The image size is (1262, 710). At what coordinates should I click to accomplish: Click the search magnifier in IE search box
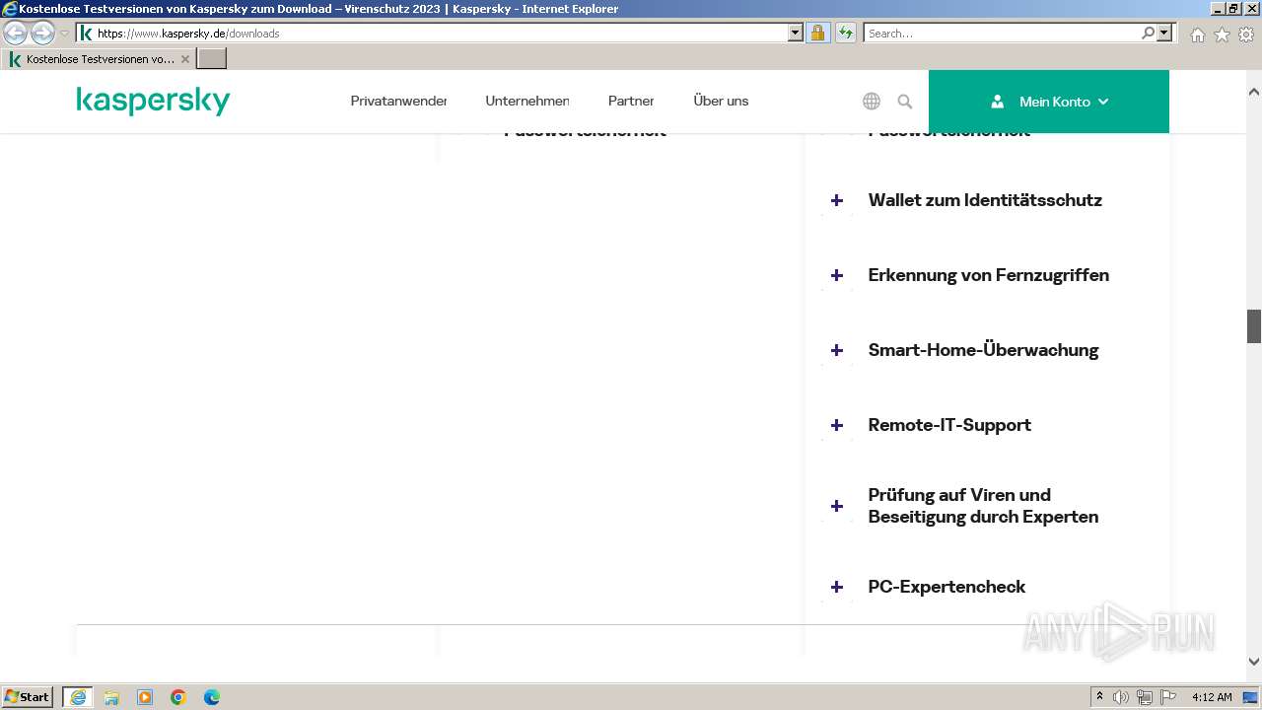coord(1148,33)
